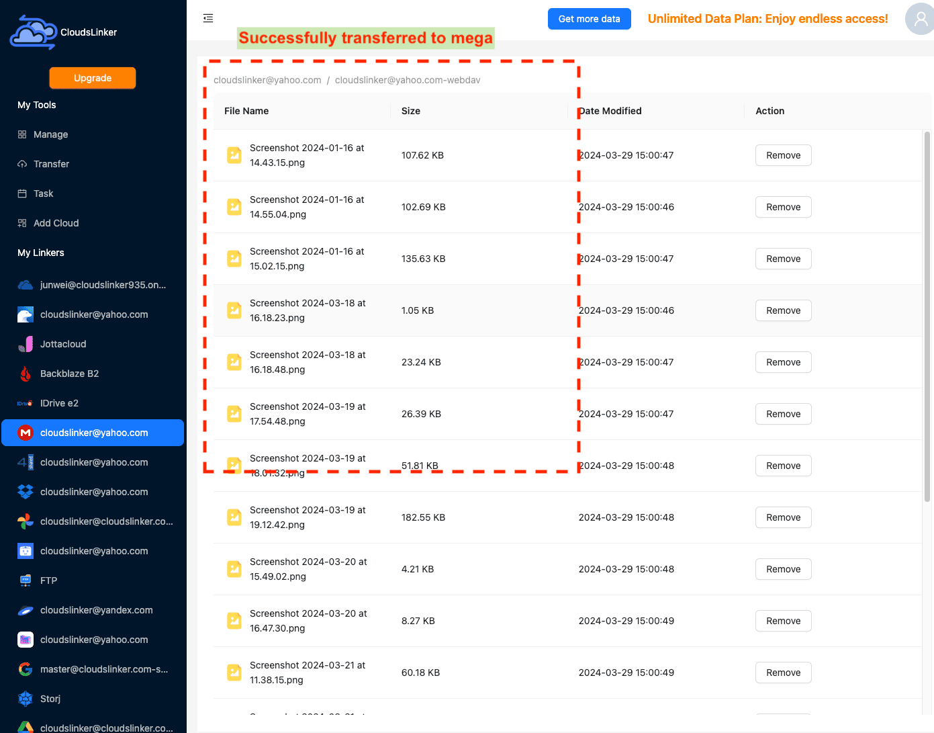Open the user profile avatar
934x733 pixels.
click(x=921, y=19)
